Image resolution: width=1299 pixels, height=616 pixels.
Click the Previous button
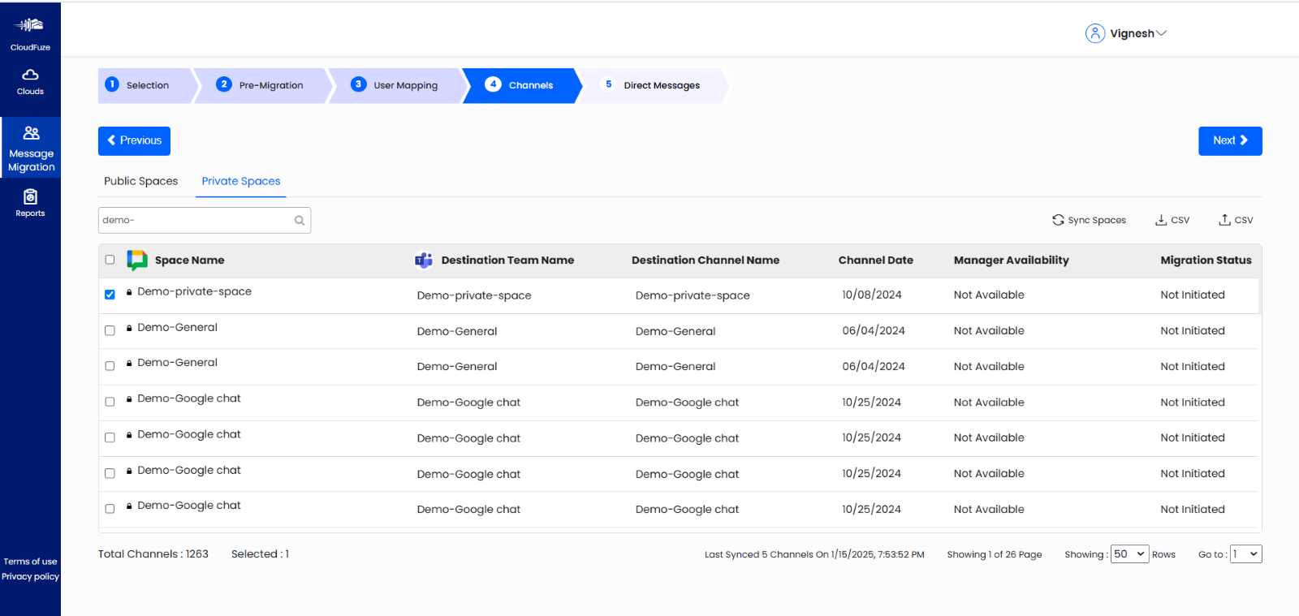(134, 140)
